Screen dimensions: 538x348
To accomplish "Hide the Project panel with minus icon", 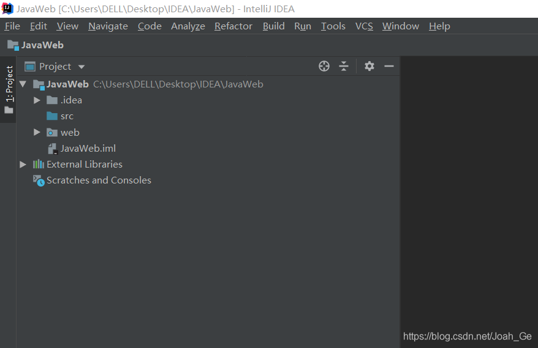I will 388,66.
